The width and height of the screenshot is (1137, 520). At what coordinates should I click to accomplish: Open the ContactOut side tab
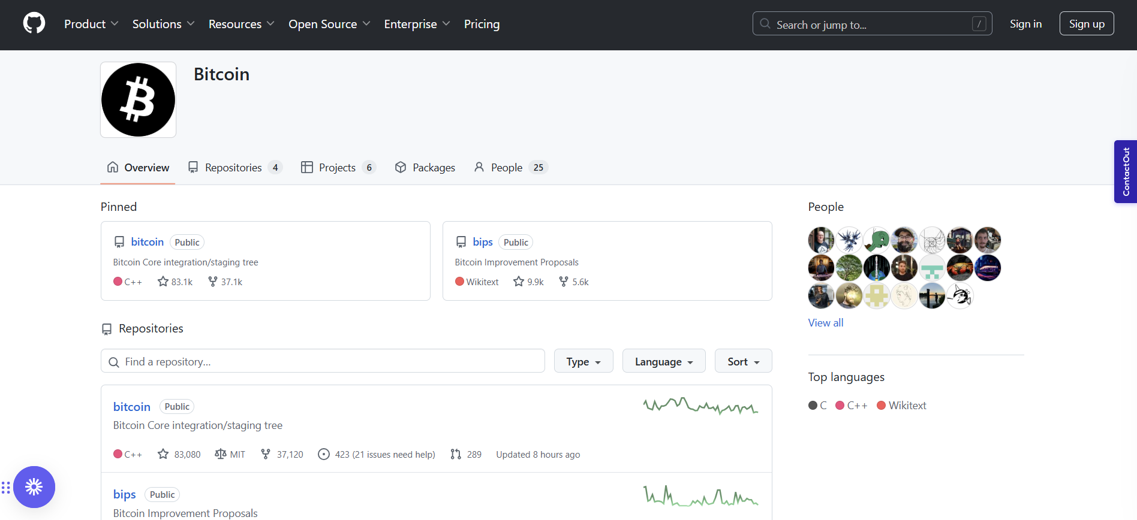[1126, 172]
